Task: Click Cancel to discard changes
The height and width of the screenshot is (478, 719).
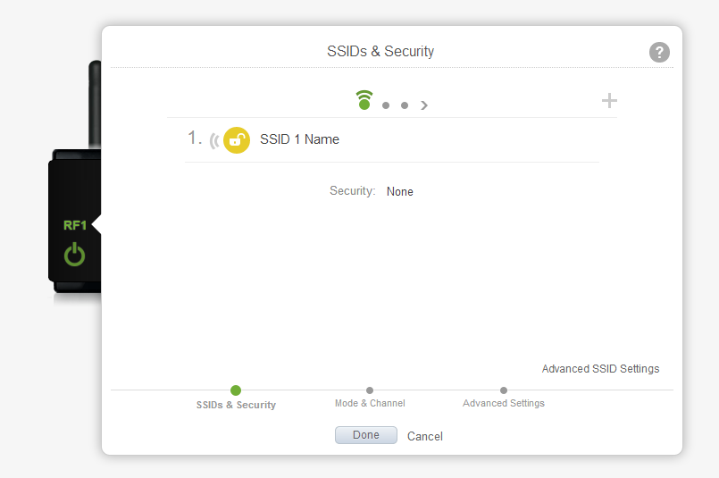Action: click(x=424, y=436)
